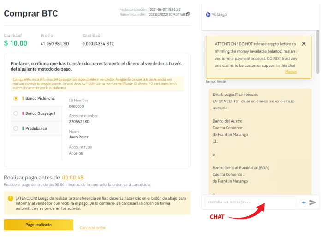The image size is (323, 238).
Task: Select Banco Guayaquil radio button
Action: pos(16,113)
